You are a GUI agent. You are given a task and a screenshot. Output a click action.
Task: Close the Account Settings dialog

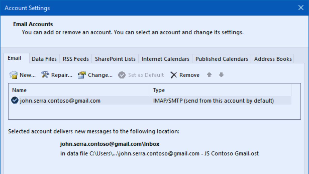coord(301,8)
